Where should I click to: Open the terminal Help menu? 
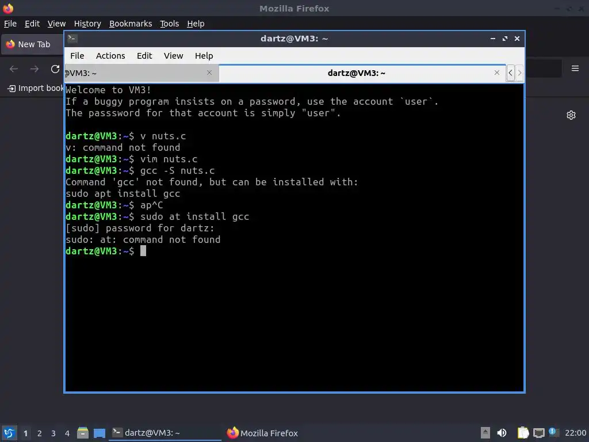[x=204, y=56]
